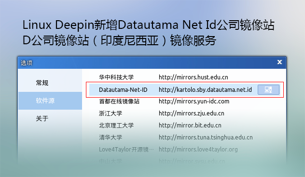Click the mirrors.zju.edu.cn URL
Screen dimensions: 305x177
pos(192,113)
